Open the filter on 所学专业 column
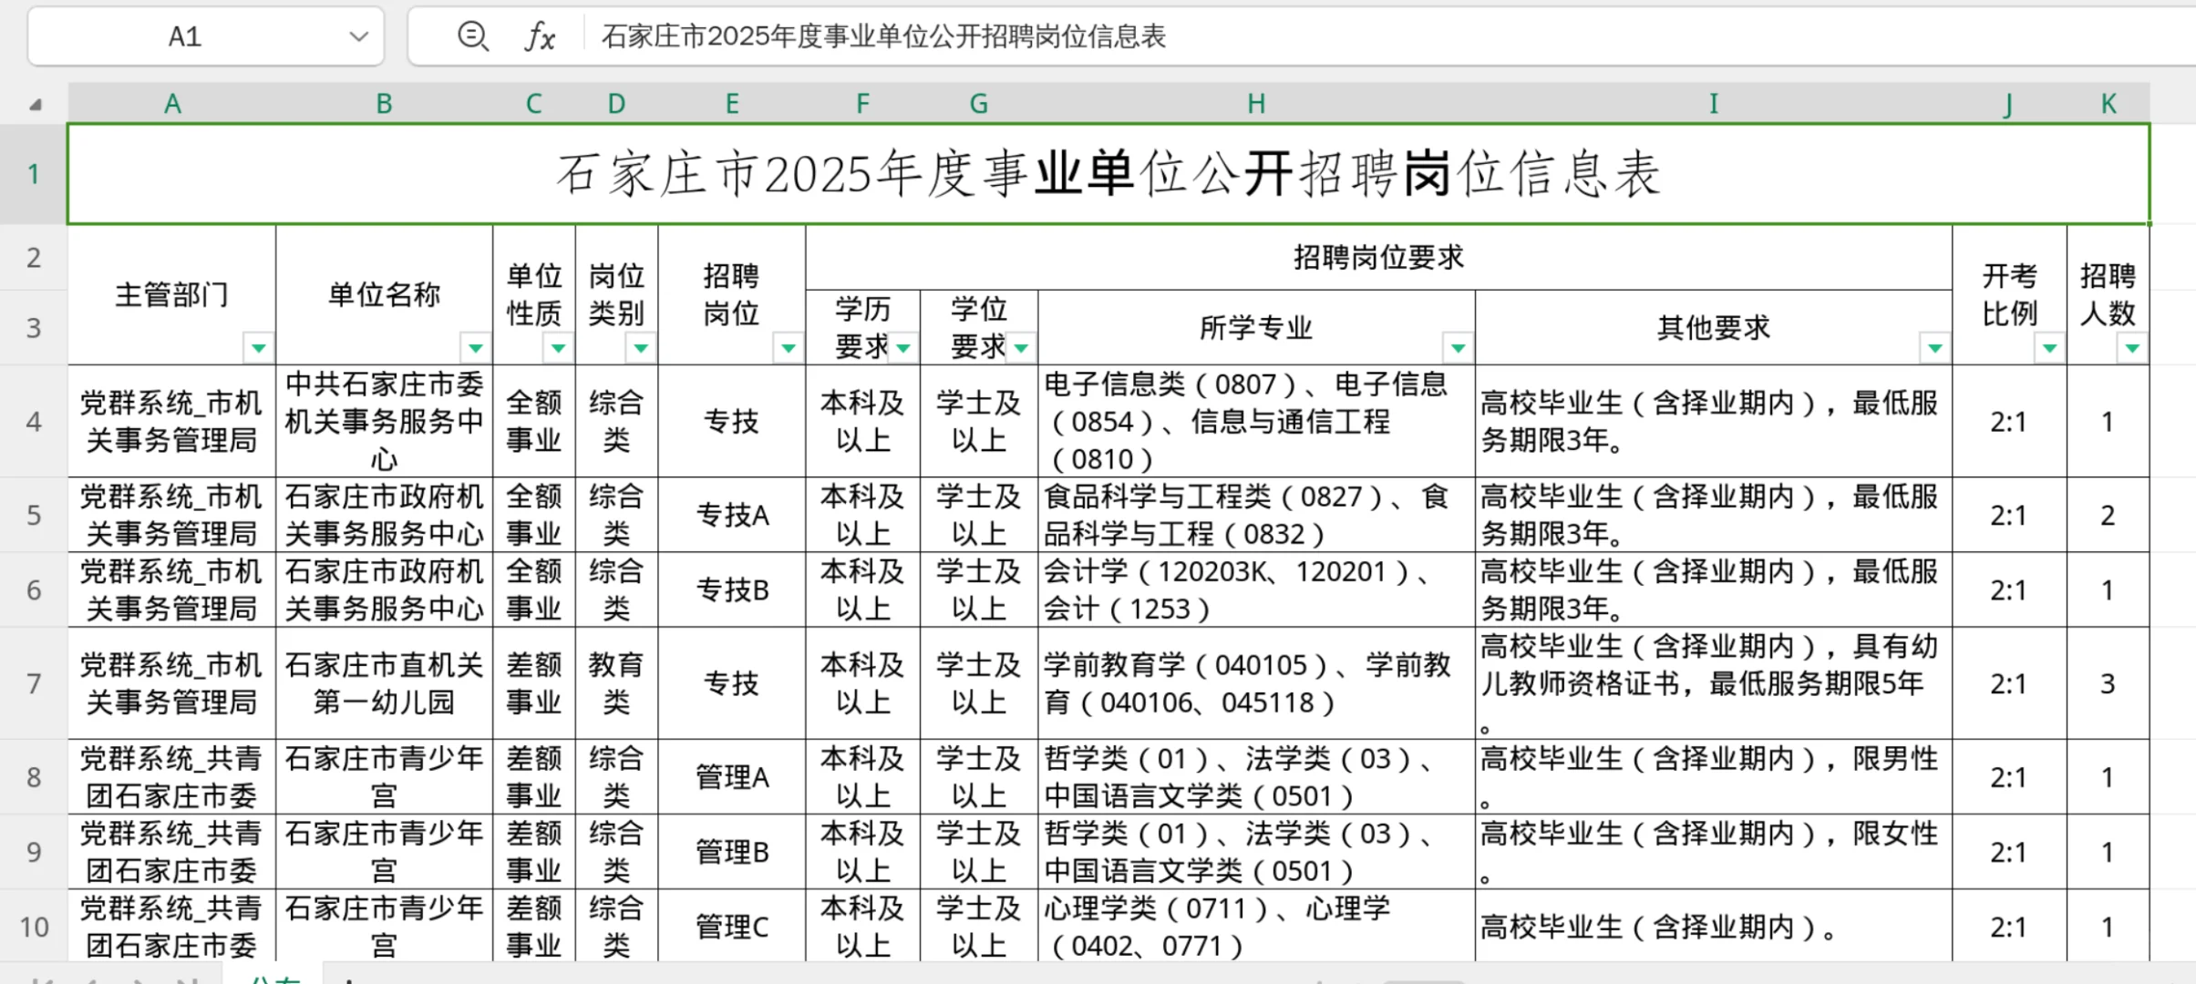Image resolution: width=2196 pixels, height=984 pixels. (1459, 347)
